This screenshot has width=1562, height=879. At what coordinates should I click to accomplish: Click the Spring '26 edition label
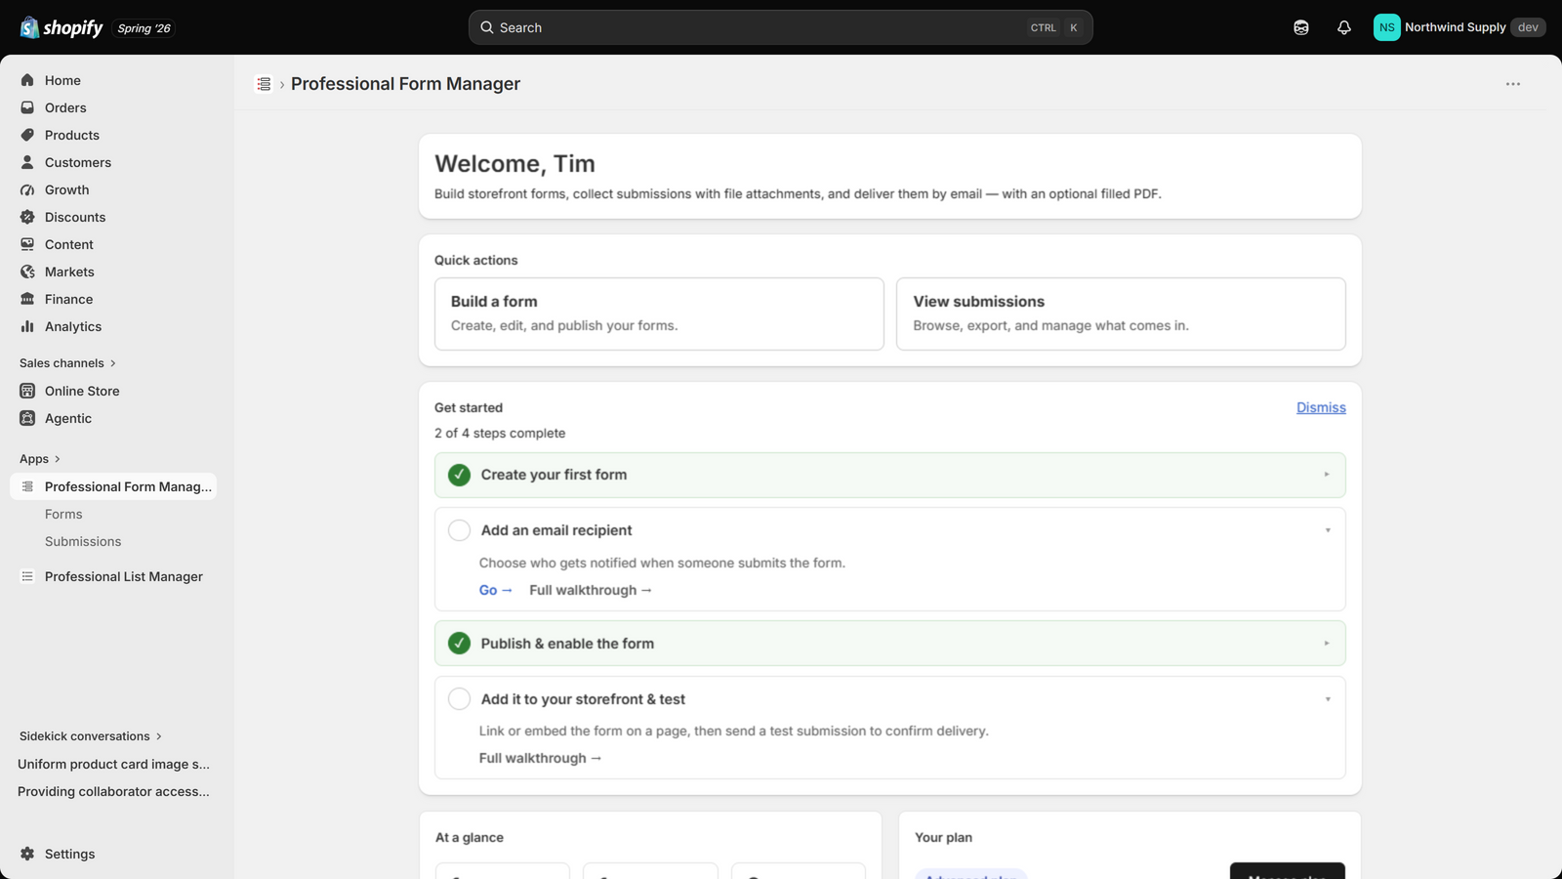(144, 28)
